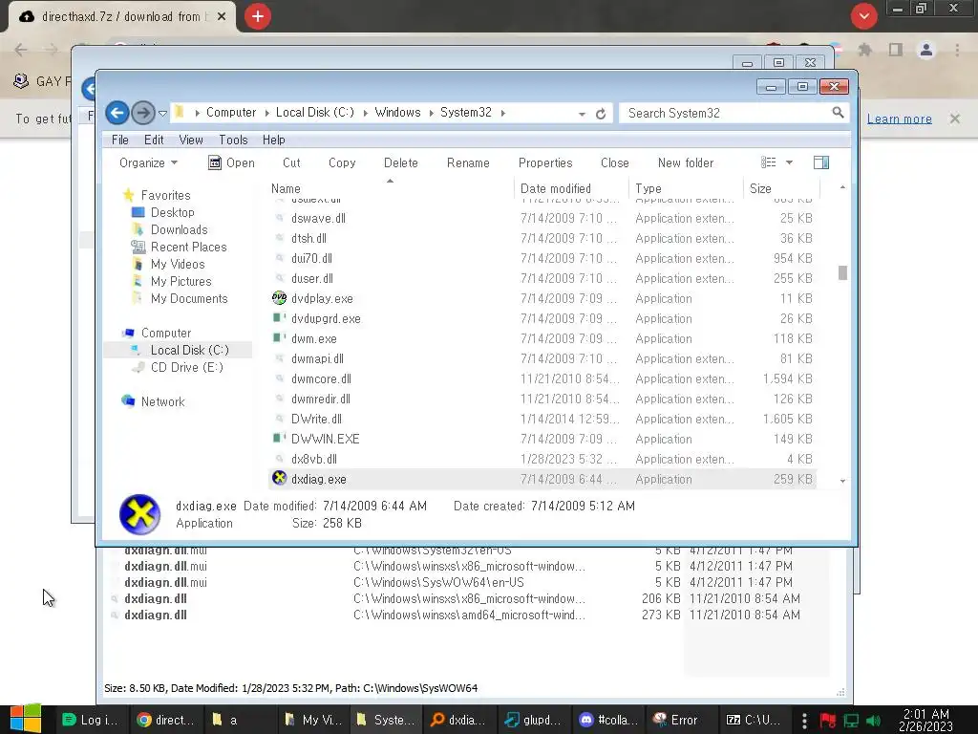Sort by the Date modified column
The image size is (978, 734).
555,188
